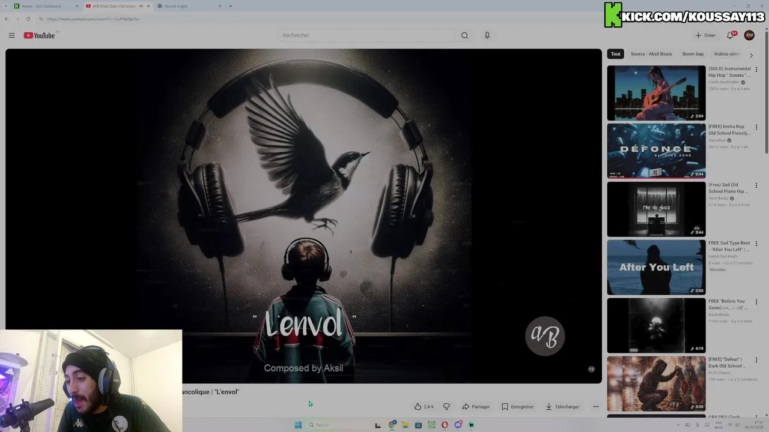Show next filter chips with arrow

pyautogui.click(x=751, y=55)
